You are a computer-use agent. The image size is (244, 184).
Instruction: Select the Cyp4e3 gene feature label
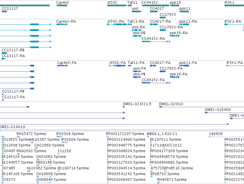63,3
